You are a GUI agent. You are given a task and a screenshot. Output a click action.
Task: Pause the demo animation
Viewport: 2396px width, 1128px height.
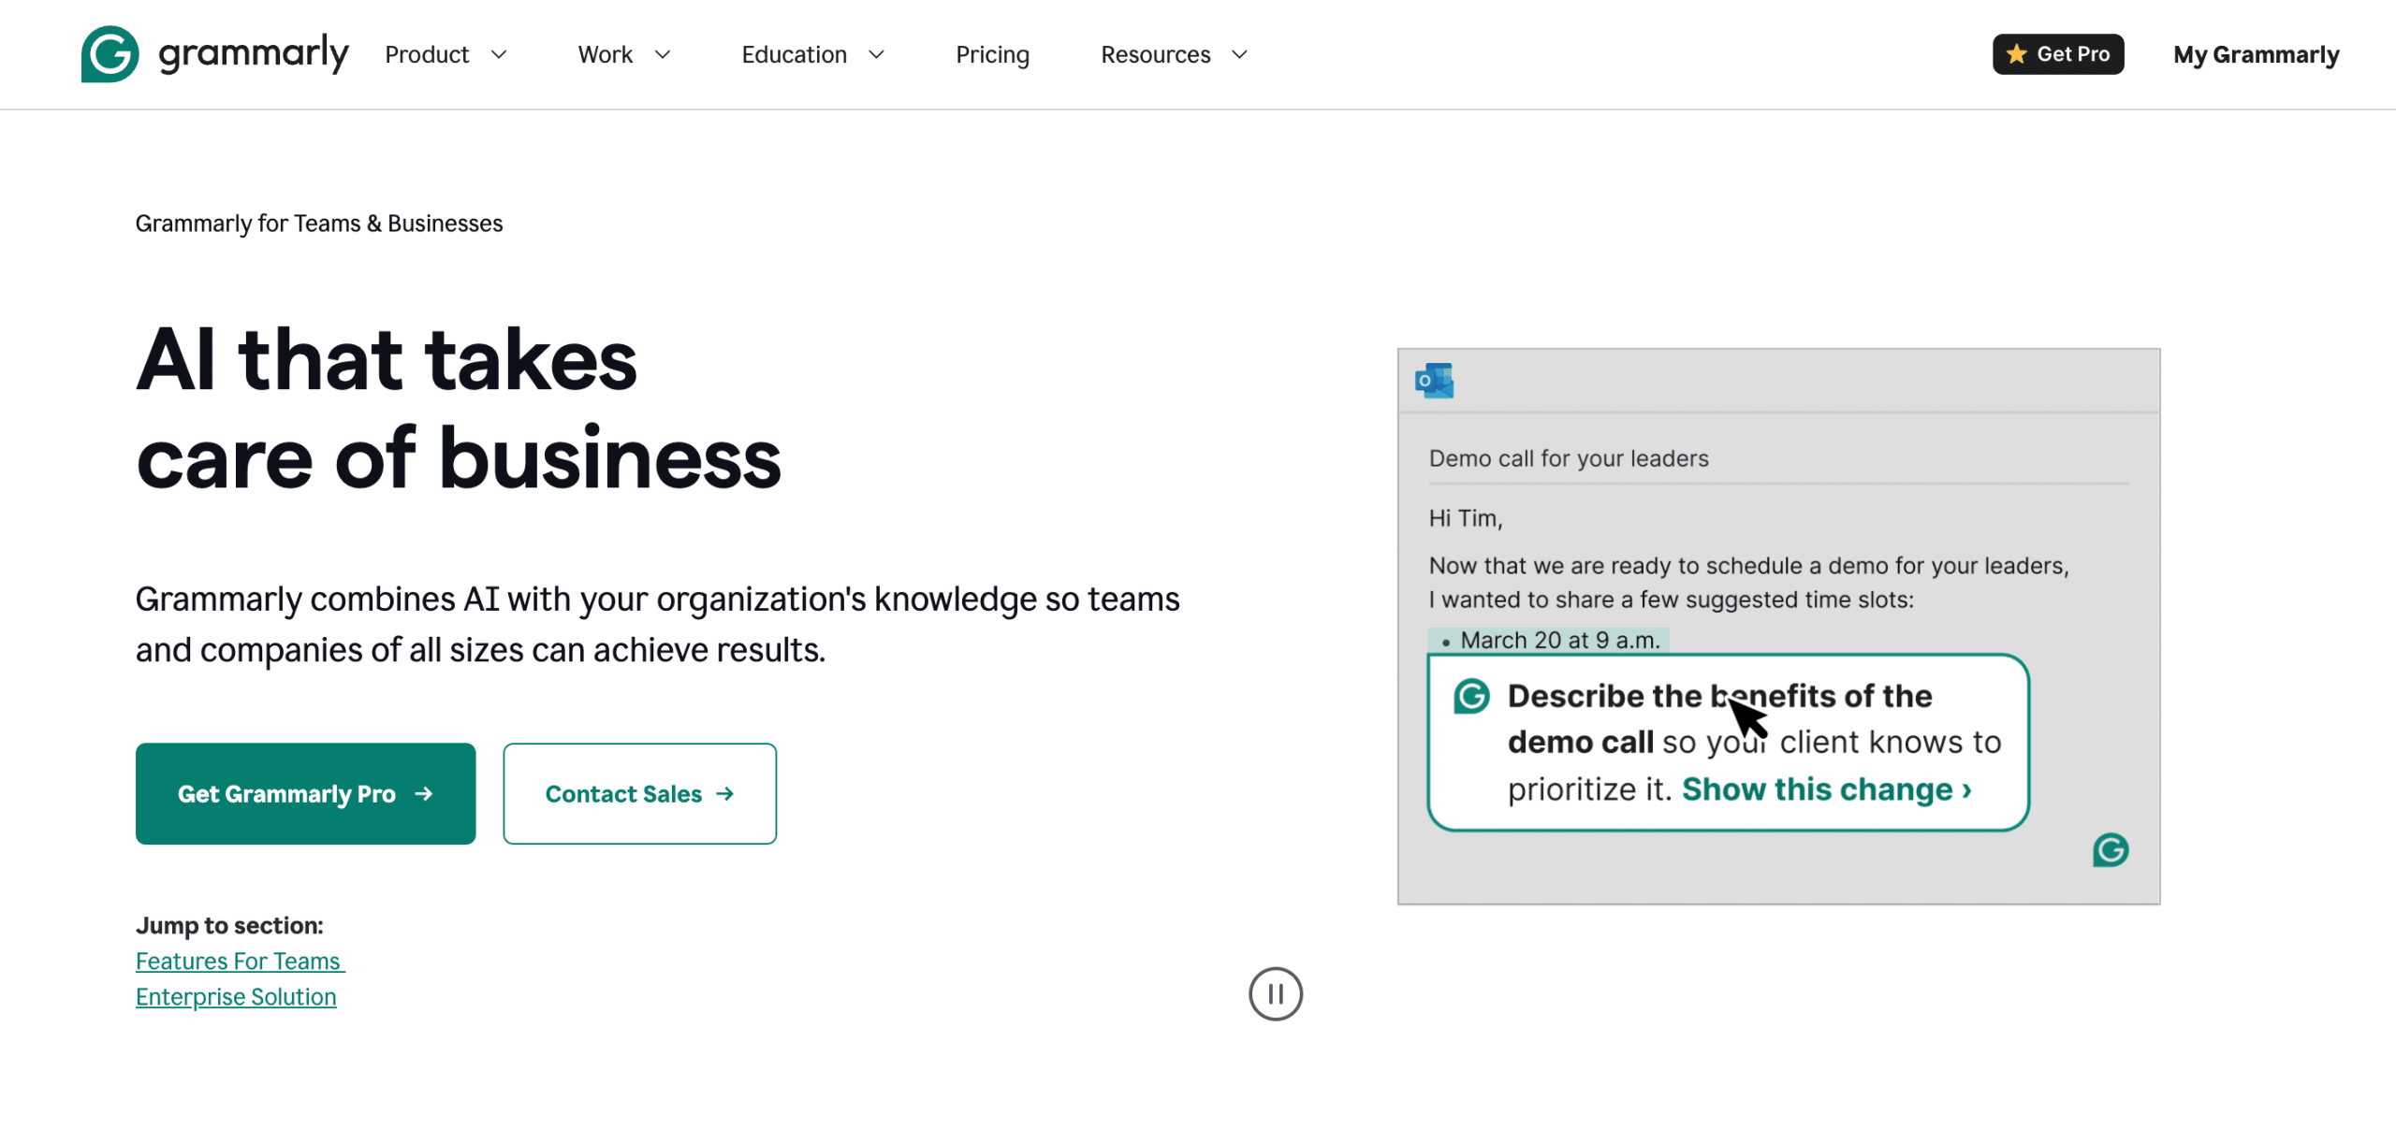[x=1275, y=993]
